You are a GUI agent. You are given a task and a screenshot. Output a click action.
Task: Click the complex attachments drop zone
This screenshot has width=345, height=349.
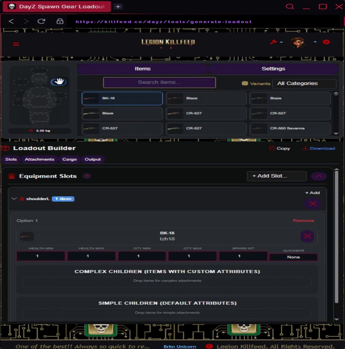(167, 281)
